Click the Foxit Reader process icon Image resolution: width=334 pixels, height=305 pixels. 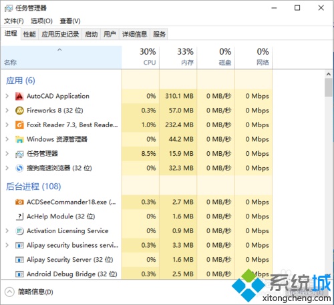[x=19, y=125]
